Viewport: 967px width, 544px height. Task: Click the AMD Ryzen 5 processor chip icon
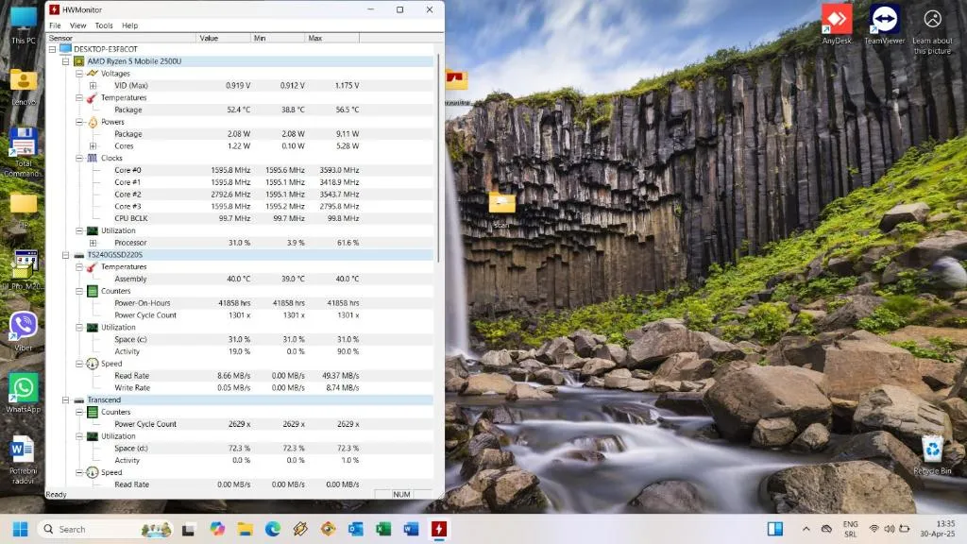[79, 61]
